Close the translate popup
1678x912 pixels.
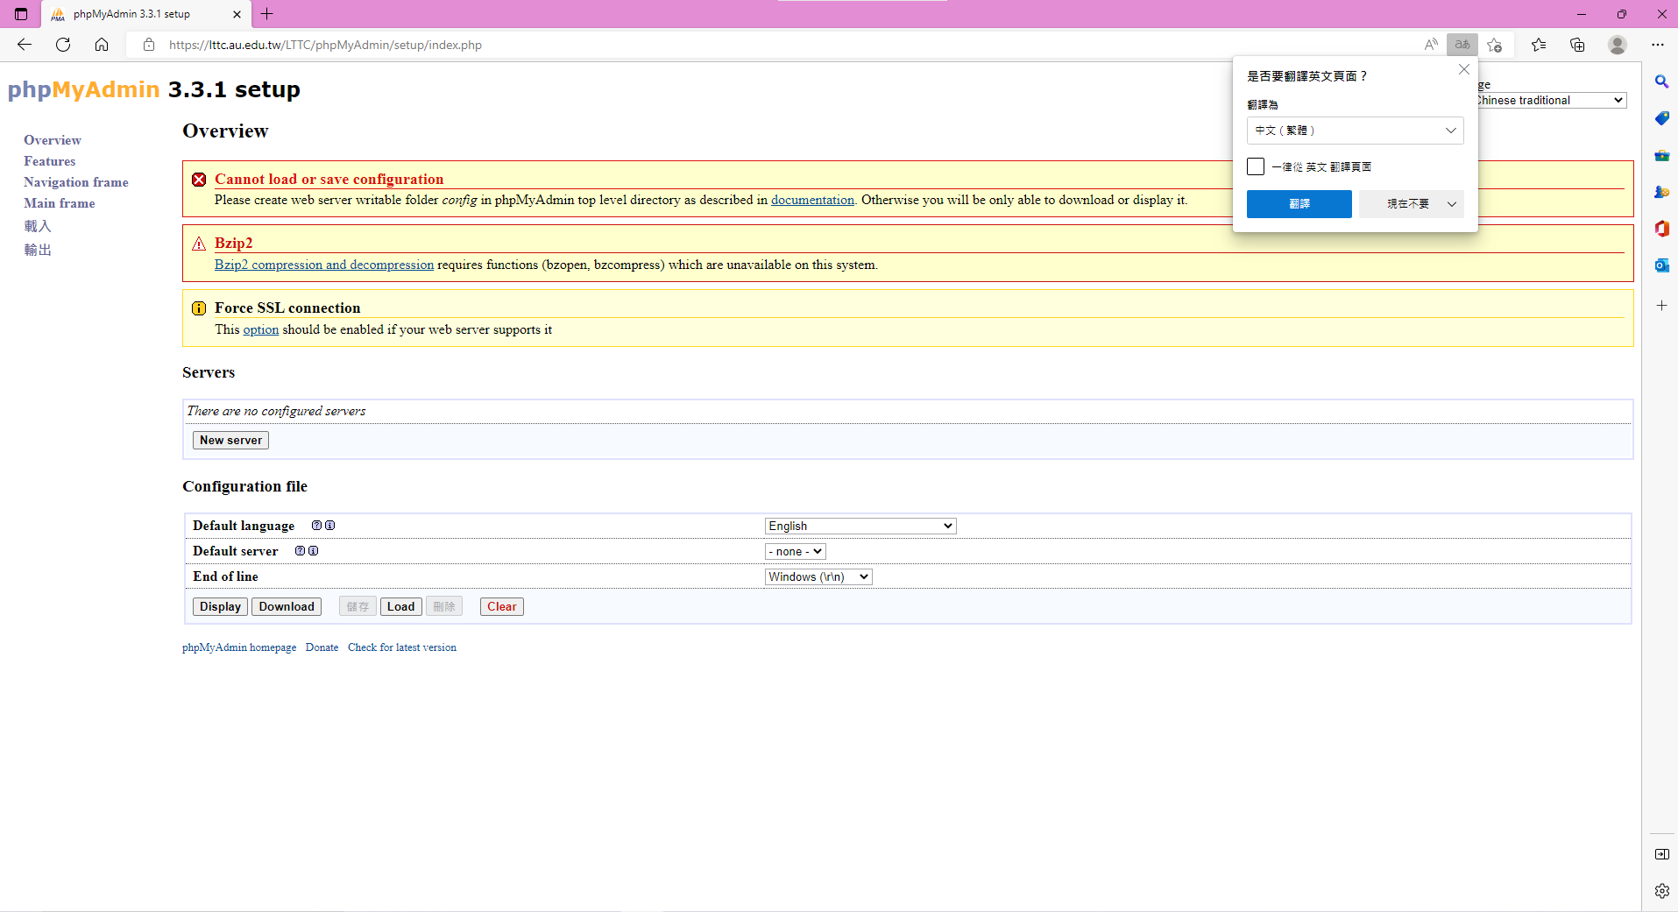pos(1463,69)
